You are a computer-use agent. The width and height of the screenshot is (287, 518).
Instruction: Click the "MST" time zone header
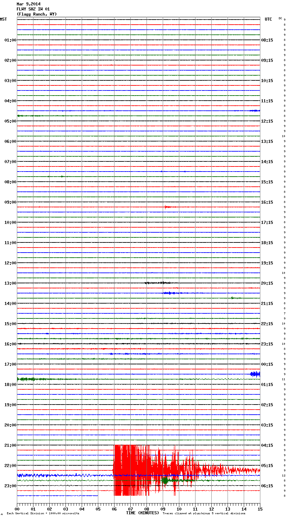pyautogui.click(x=3, y=19)
